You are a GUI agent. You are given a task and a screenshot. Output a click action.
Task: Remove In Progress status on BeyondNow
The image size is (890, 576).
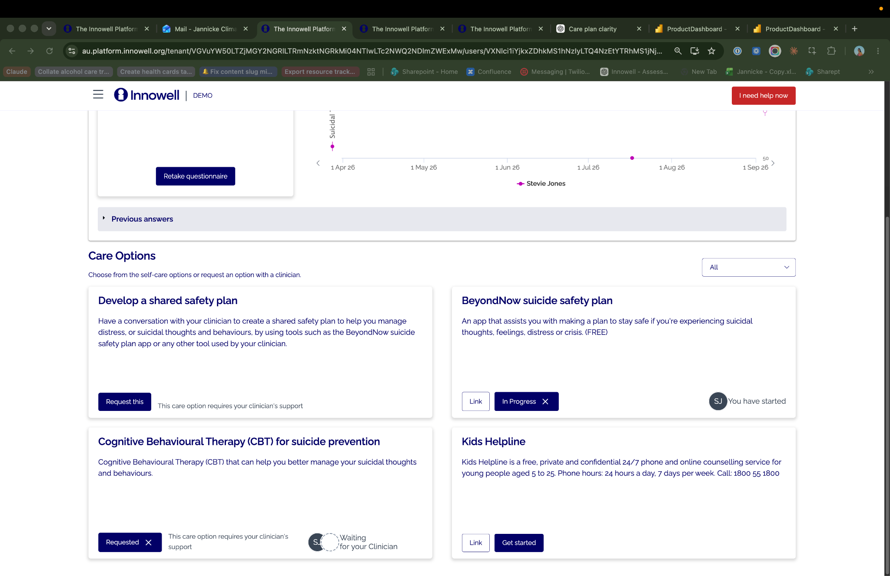pyautogui.click(x=545, y=401)
